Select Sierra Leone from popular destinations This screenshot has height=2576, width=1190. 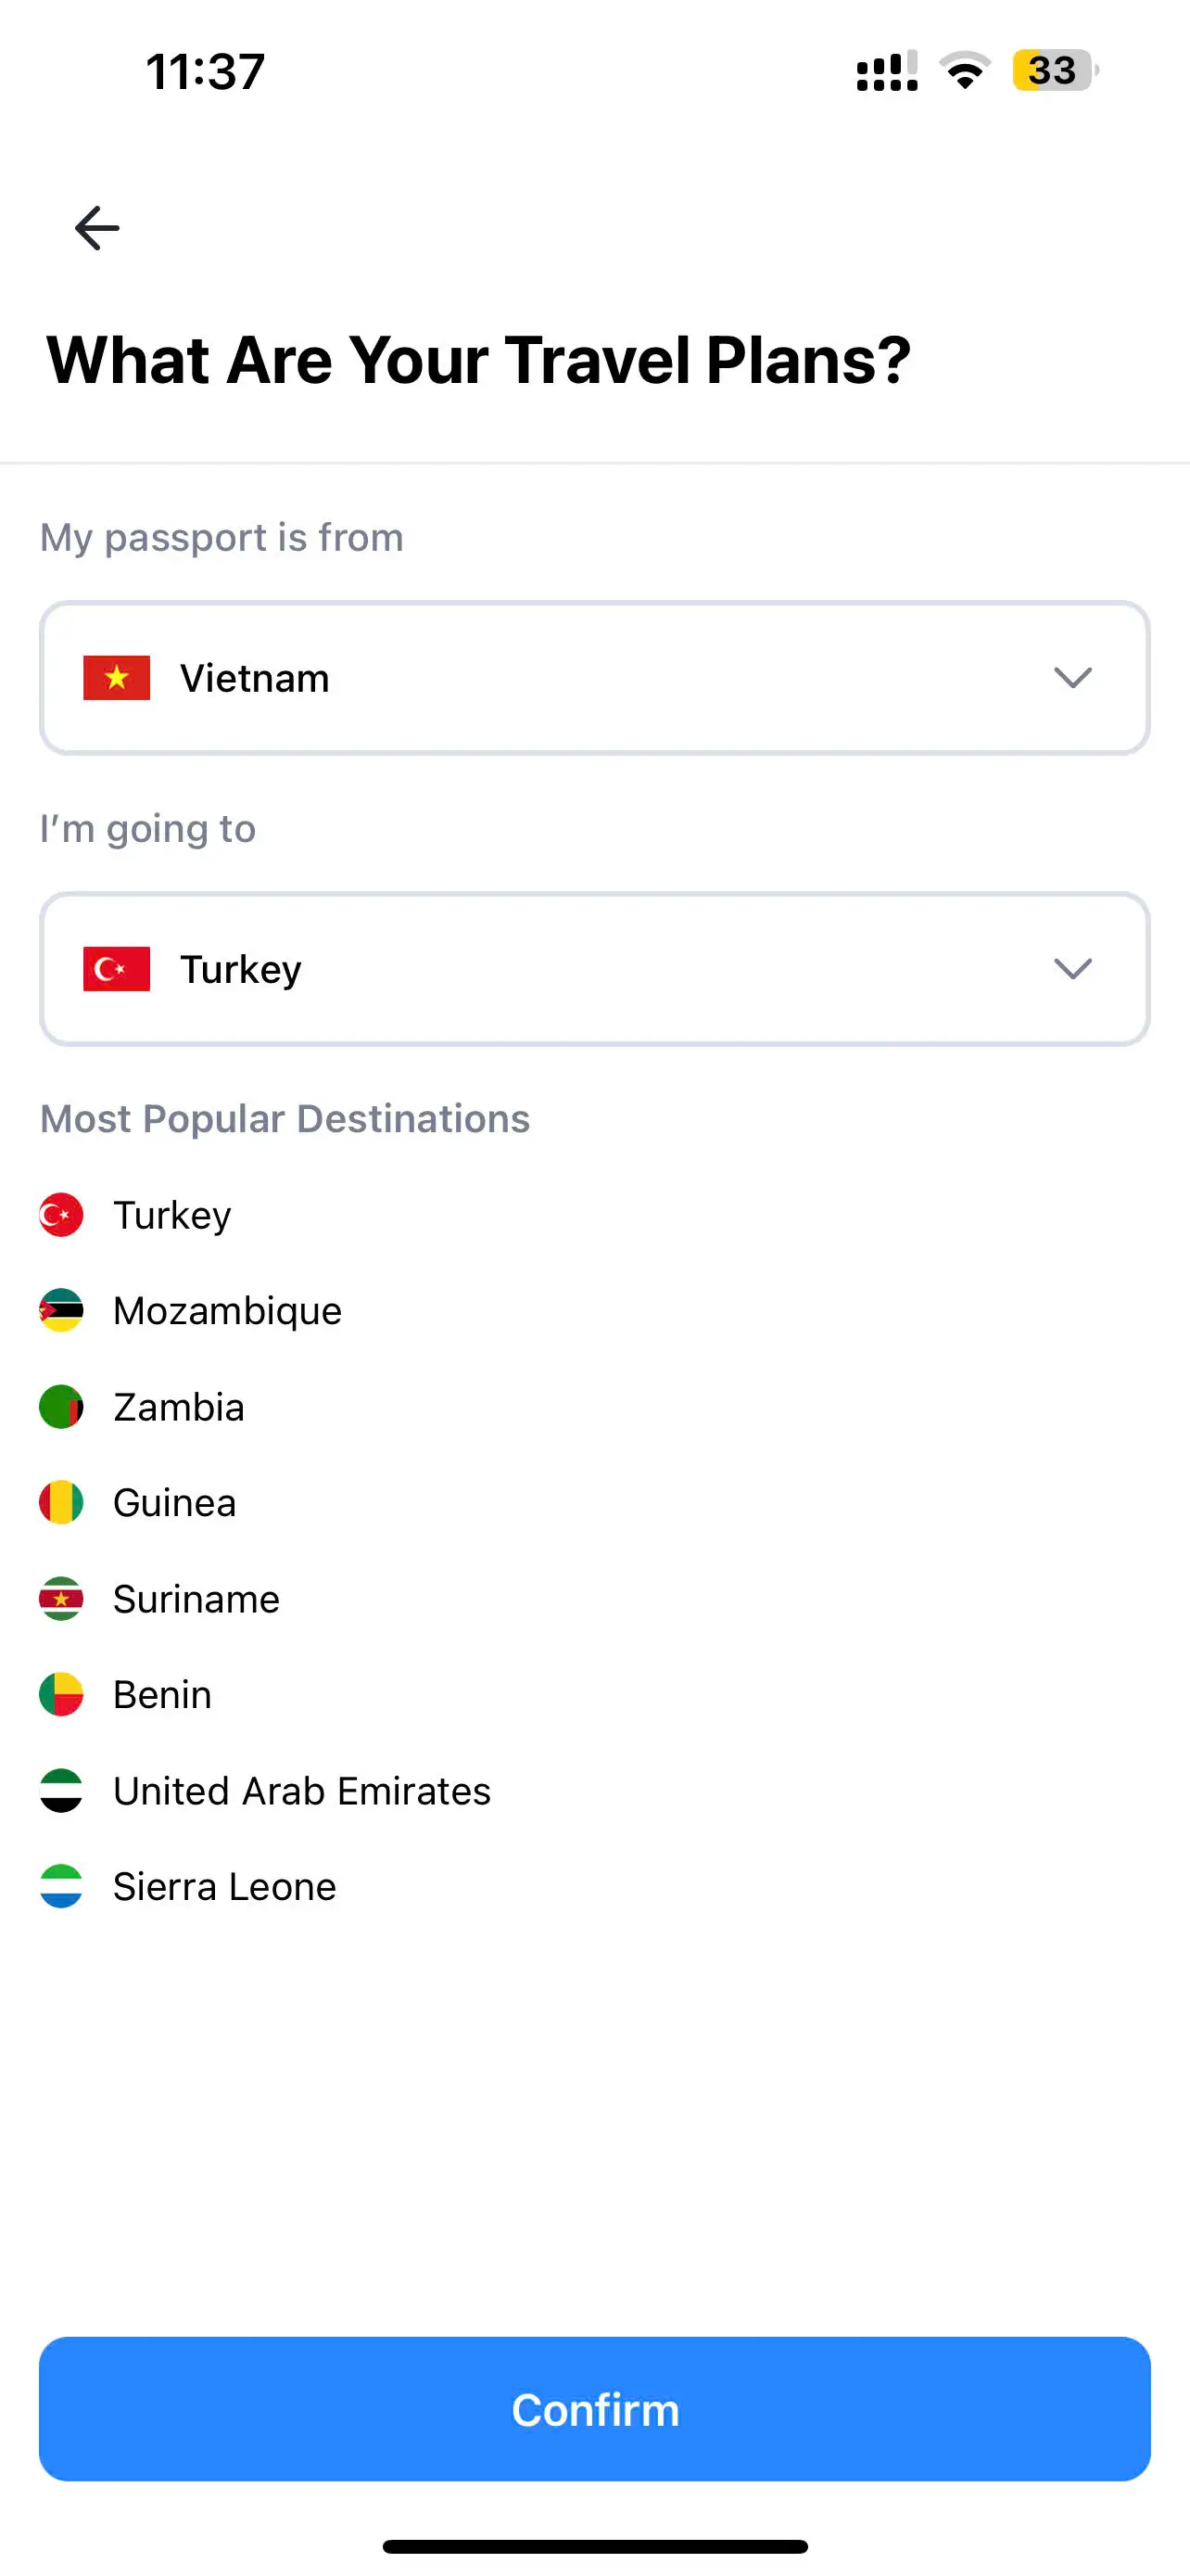pos(225,1886)
